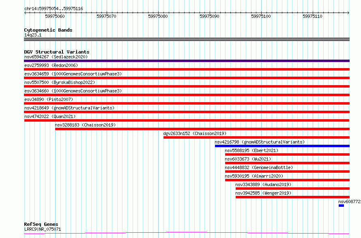The image size is (361, 238).
Task: Select the red nsv4218649 variant bar
Action: tap(187, 112)
